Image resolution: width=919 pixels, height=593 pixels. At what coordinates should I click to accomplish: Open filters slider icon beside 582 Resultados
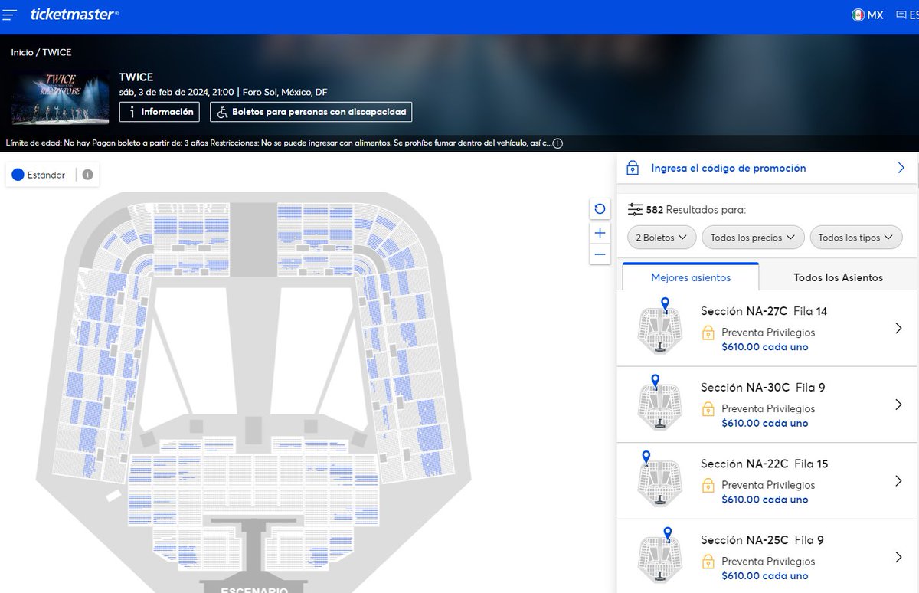click(x=635, y=209)
